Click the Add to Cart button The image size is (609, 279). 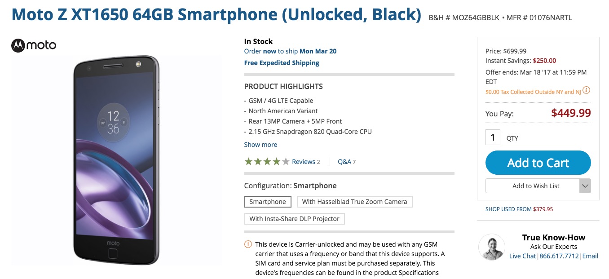point(538,163)
